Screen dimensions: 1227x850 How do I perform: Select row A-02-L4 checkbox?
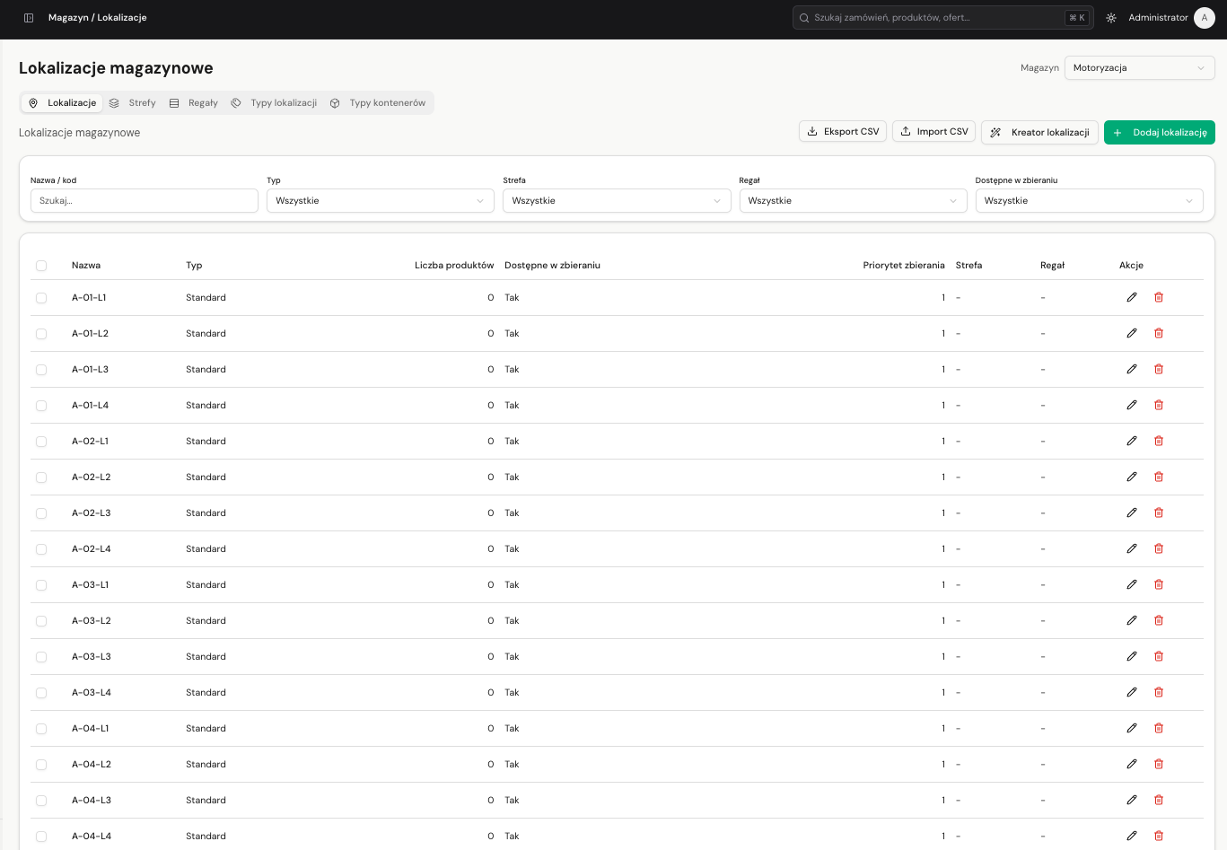coord(41,549)
